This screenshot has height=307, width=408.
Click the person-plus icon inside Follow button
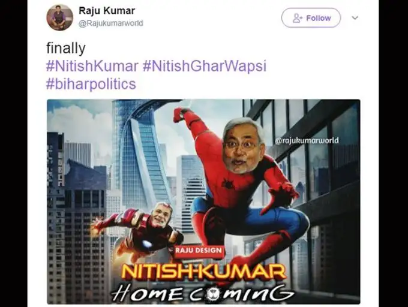[298, 18]
